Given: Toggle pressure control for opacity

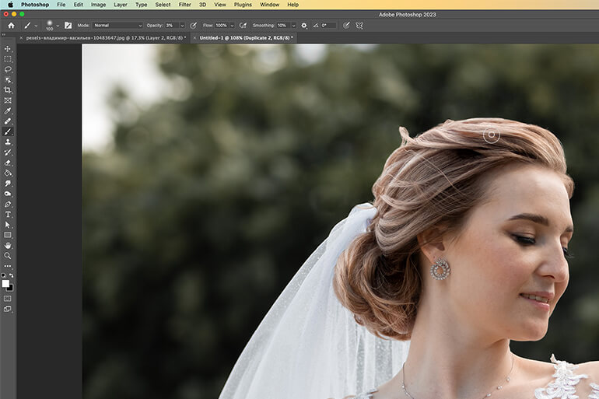Looking at the screenshot, I should pos(193,26).
